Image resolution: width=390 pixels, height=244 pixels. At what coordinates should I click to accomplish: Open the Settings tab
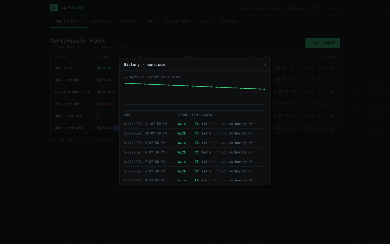point(229,21)
